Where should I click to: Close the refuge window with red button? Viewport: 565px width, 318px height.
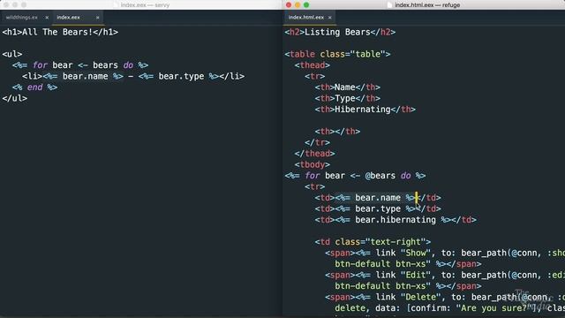(x=289, y=5)
